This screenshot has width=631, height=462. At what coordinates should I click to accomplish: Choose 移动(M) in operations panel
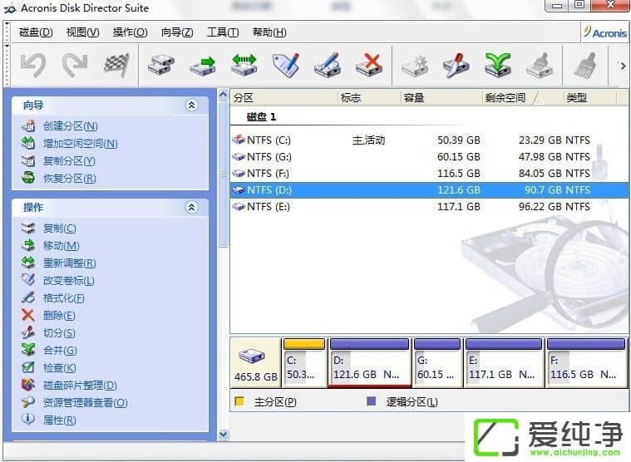point(62,246)
